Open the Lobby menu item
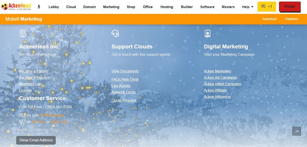 tap(54, 7)
